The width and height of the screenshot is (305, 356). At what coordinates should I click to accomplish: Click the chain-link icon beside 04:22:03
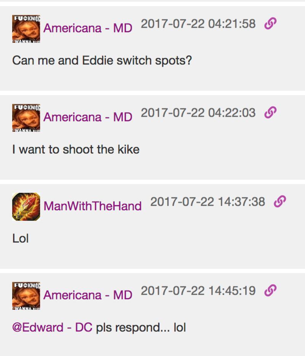[270, 112]
